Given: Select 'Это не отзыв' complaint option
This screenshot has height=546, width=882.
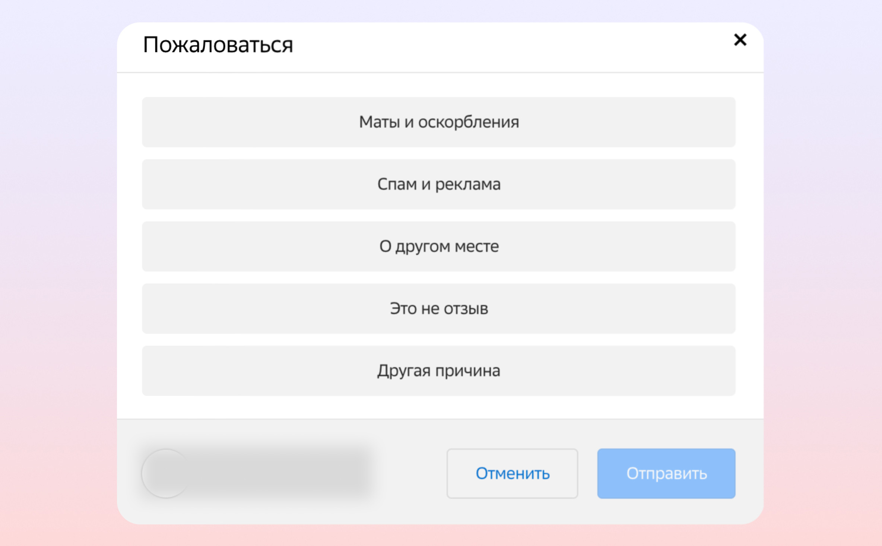Looking at the screenshot, I should pos(438,309).
